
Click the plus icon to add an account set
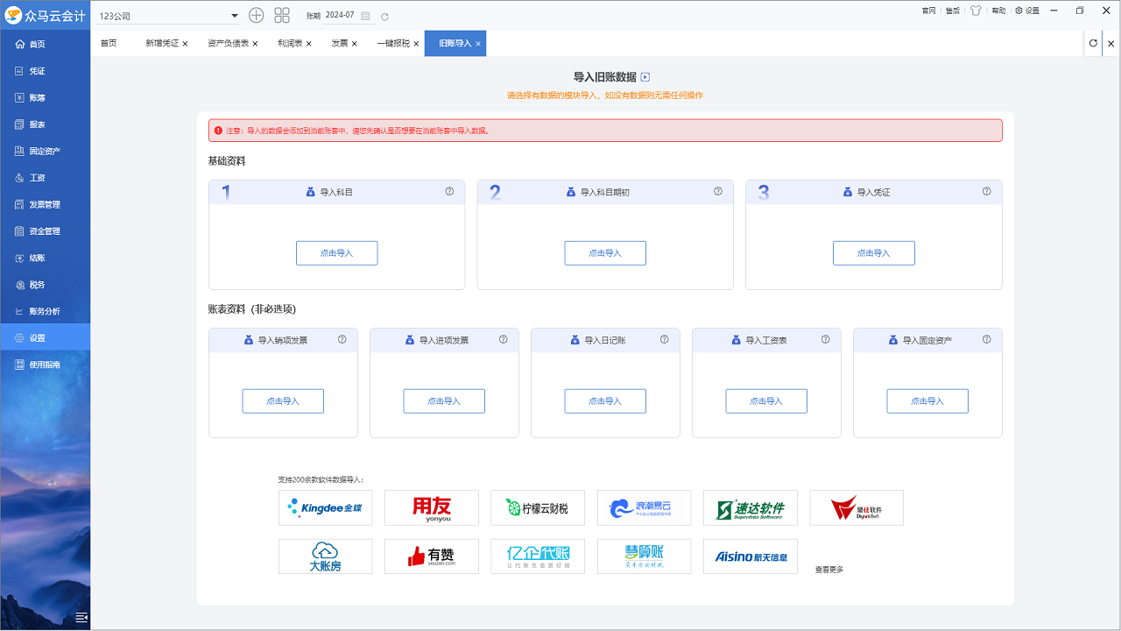pos(256,15)
